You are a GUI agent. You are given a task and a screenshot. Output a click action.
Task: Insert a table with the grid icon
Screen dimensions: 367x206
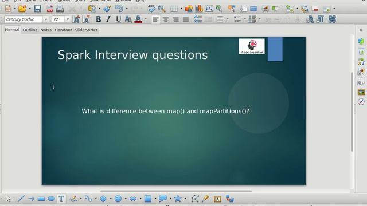coord(174,9)
